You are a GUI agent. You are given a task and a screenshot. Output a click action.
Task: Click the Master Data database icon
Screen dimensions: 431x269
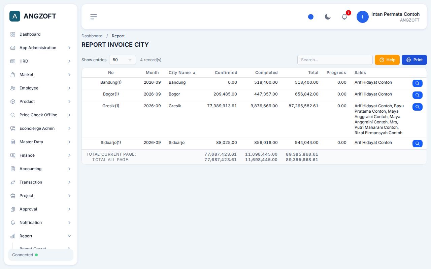13,142
